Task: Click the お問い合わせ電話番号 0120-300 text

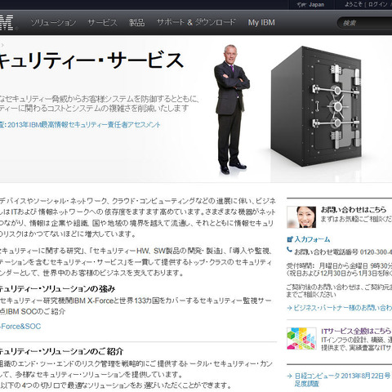Action: pyautogui.click(x=343, y=252)
